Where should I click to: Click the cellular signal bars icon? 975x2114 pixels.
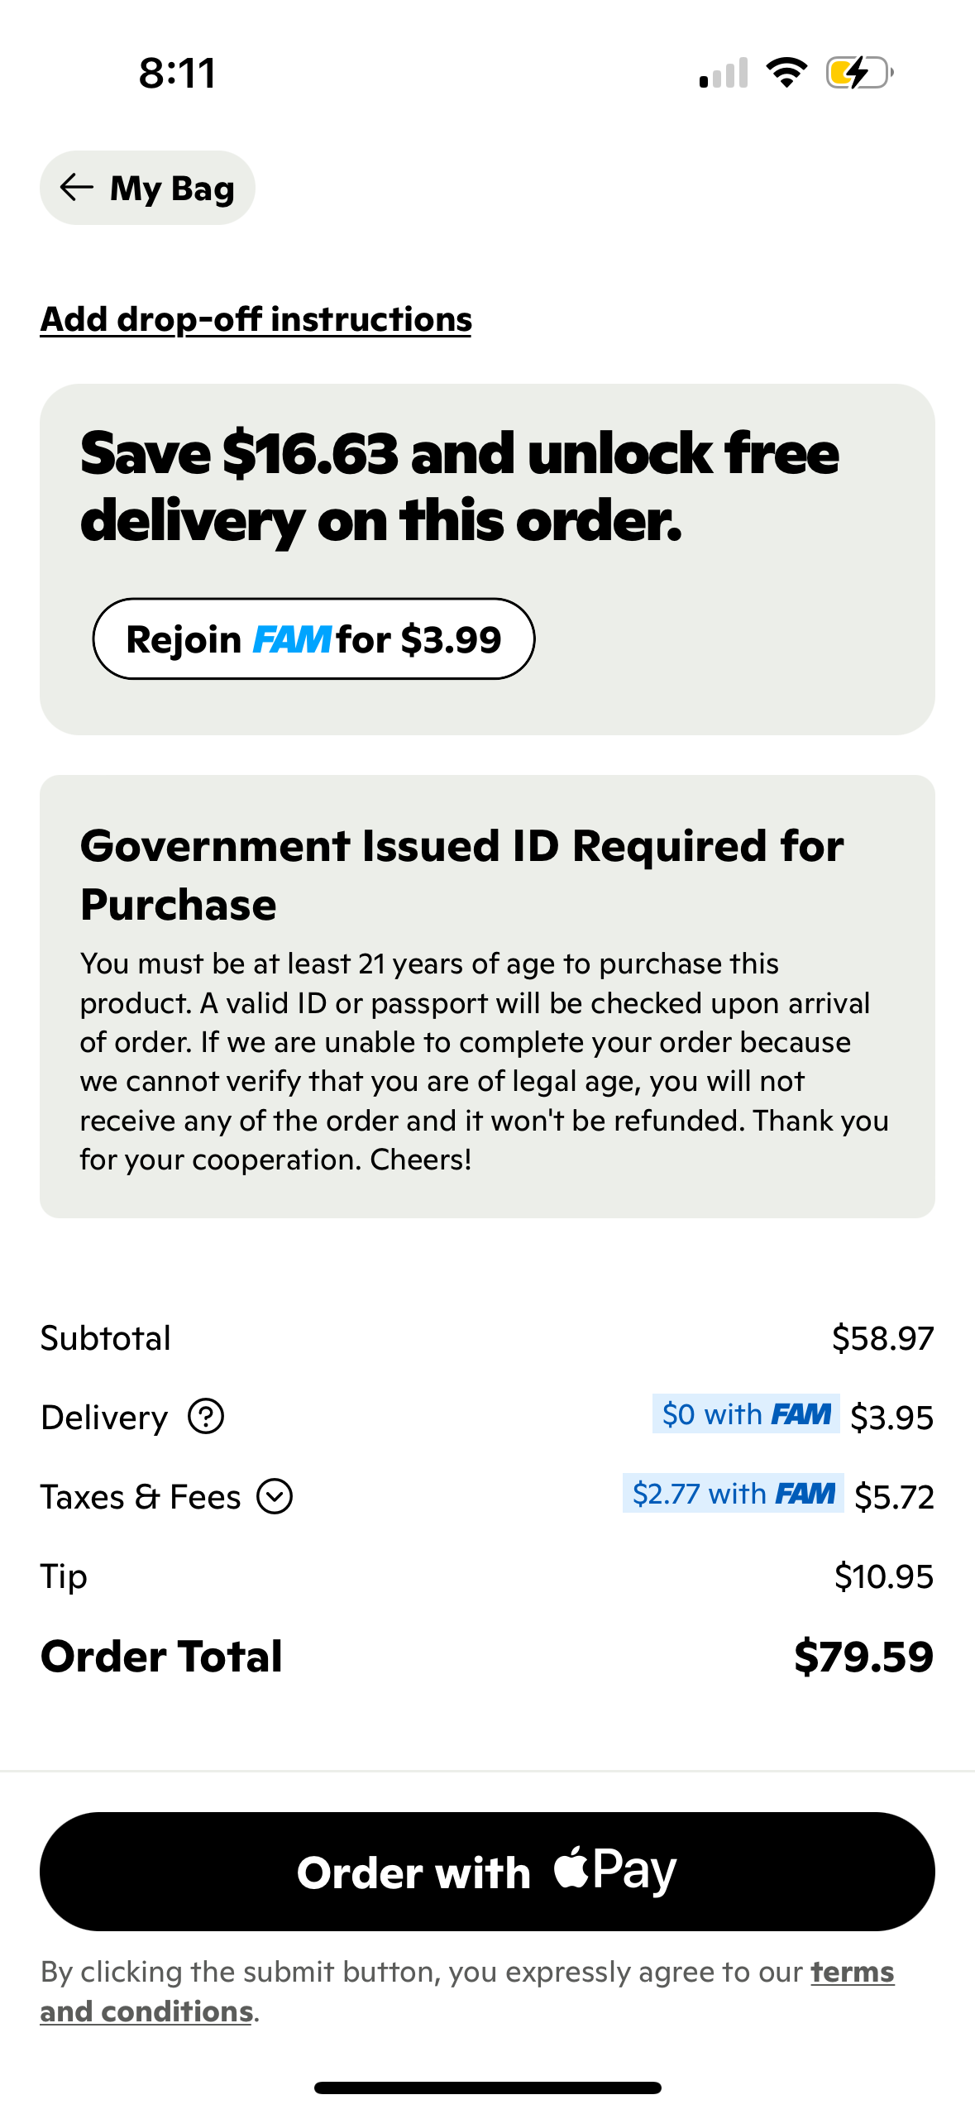click(x=723, y=73)
